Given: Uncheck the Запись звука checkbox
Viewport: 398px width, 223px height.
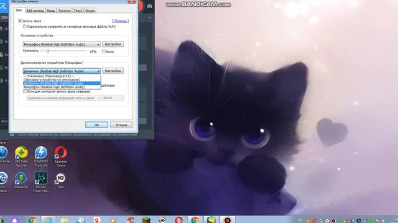Looking at the screenshot, I should pos(20,21).
